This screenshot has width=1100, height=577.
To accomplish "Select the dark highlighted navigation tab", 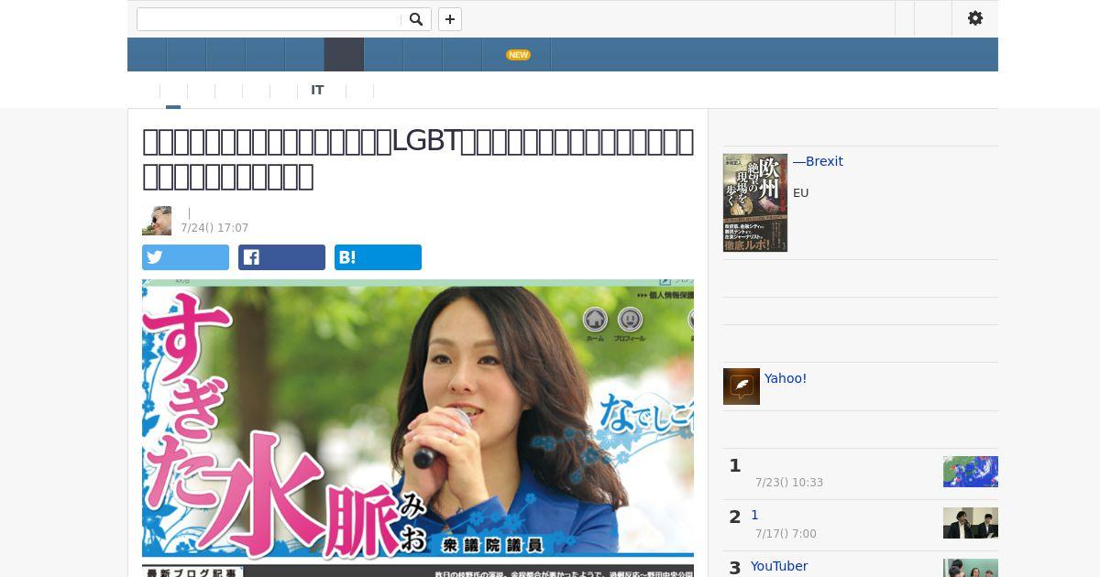I will coord(345,55).
